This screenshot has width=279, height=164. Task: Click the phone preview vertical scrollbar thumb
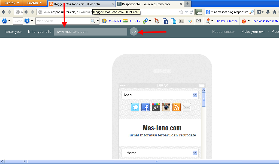pos(204,99)
